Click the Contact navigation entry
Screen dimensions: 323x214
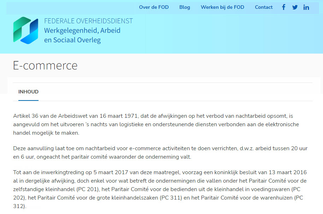(x=264, y=7)
